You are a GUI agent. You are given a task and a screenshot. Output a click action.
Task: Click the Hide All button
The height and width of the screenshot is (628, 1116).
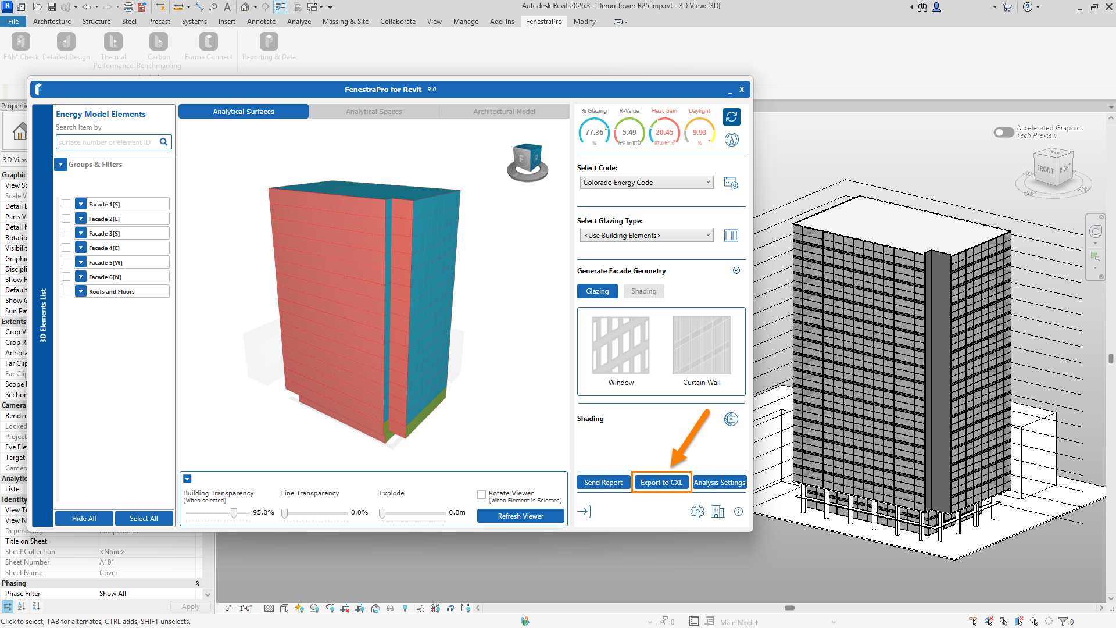(84, 519)
